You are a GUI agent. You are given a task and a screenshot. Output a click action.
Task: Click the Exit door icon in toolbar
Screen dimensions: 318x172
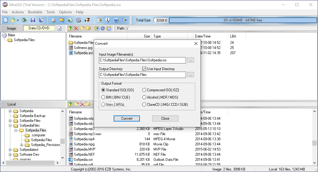click(125, 20)
